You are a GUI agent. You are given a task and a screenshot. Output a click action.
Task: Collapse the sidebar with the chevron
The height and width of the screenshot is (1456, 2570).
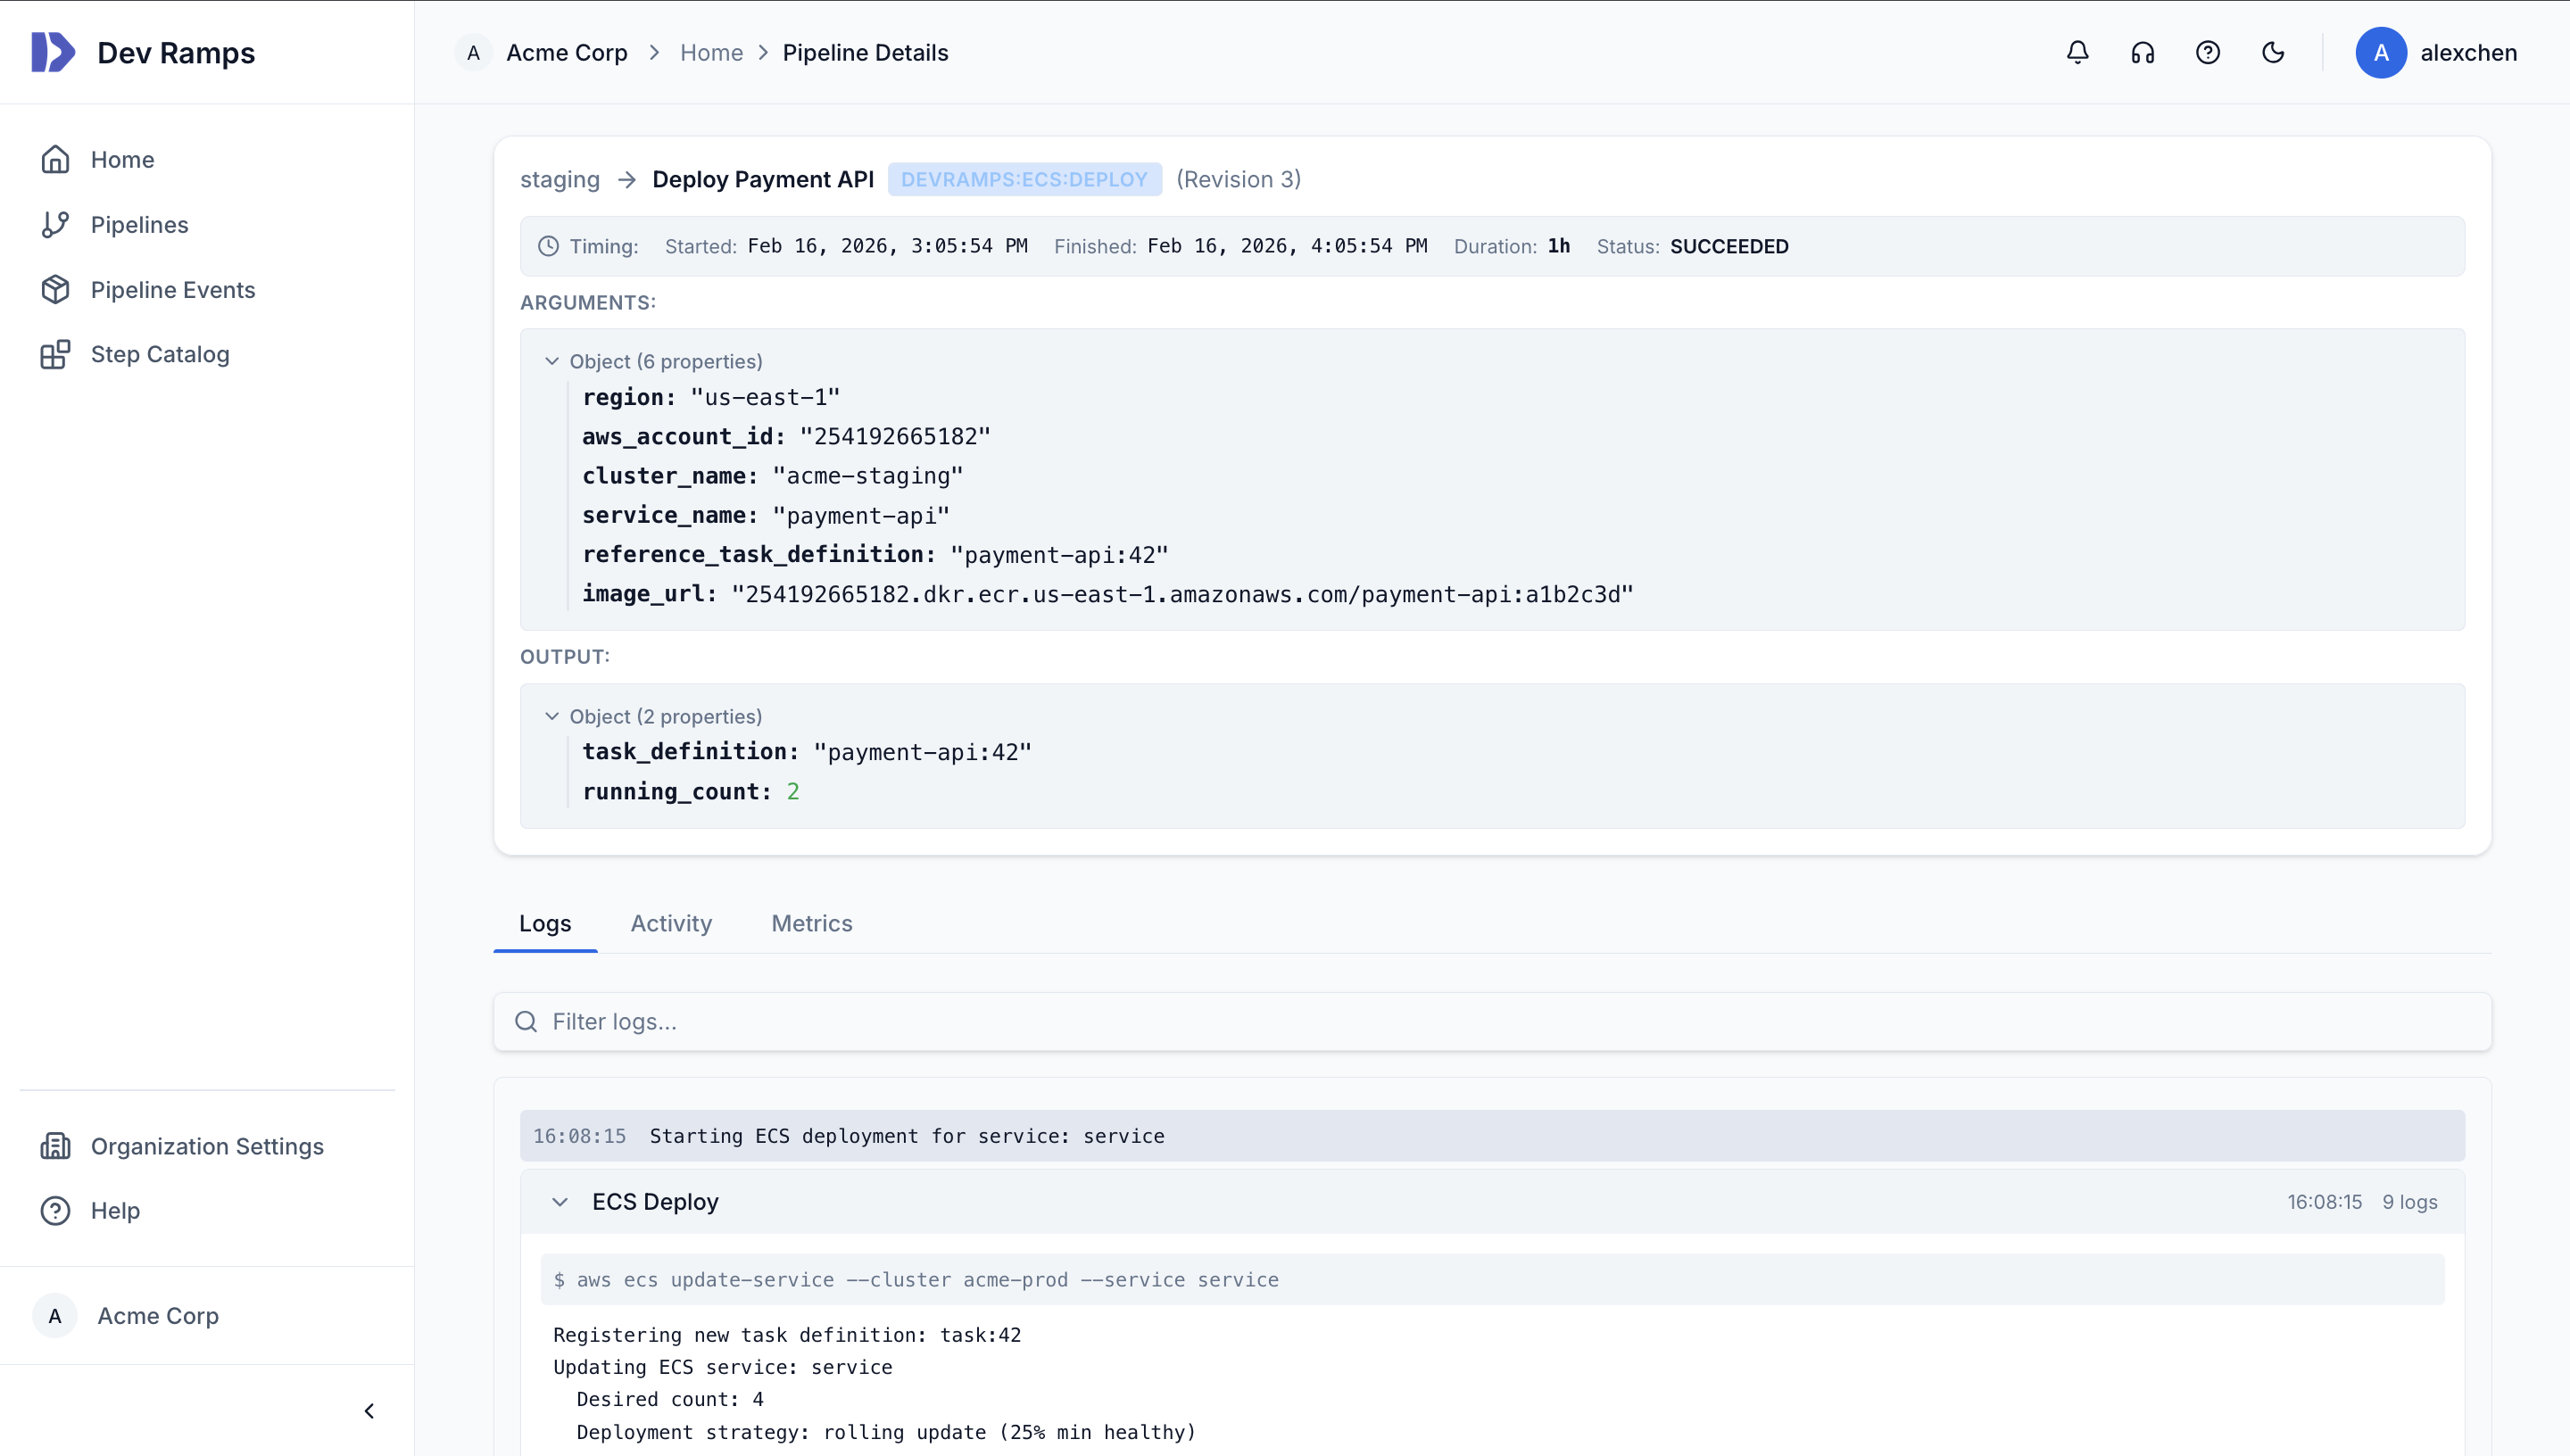pos(368,1410)
